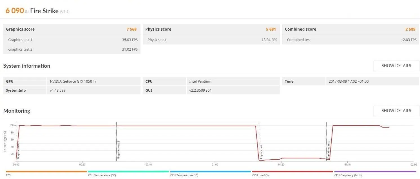Click the 00:20 time axis label

82,165
